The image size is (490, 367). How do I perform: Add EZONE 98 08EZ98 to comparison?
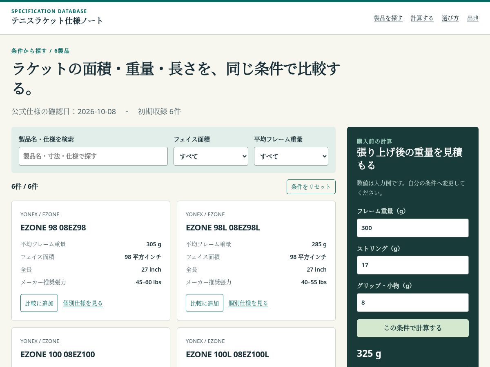(39, 303)
